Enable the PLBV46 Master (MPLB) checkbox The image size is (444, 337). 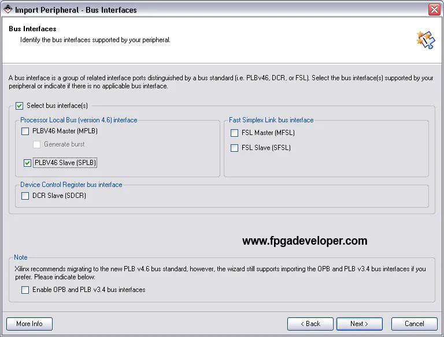[25, 131]
